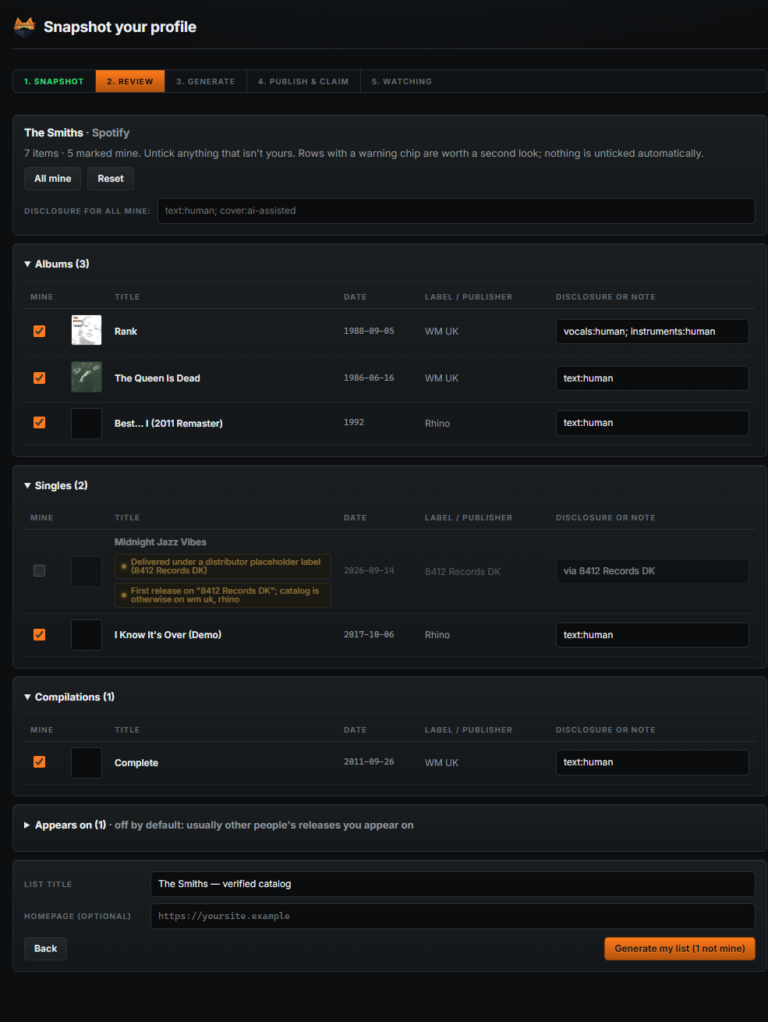
Task: Edit I Know It's Over (Demo) disclosure field
Action: 653,635
